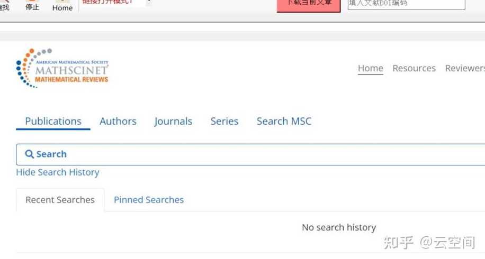Open the Home navigation link
Screen dimensions: 485x259
[x=370, y=68]
